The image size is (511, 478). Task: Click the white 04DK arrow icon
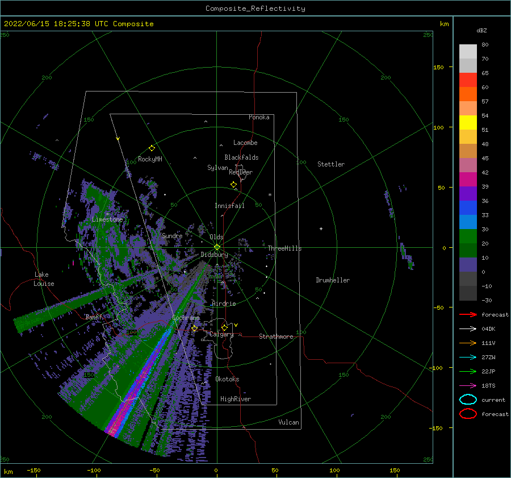[468, 329]
